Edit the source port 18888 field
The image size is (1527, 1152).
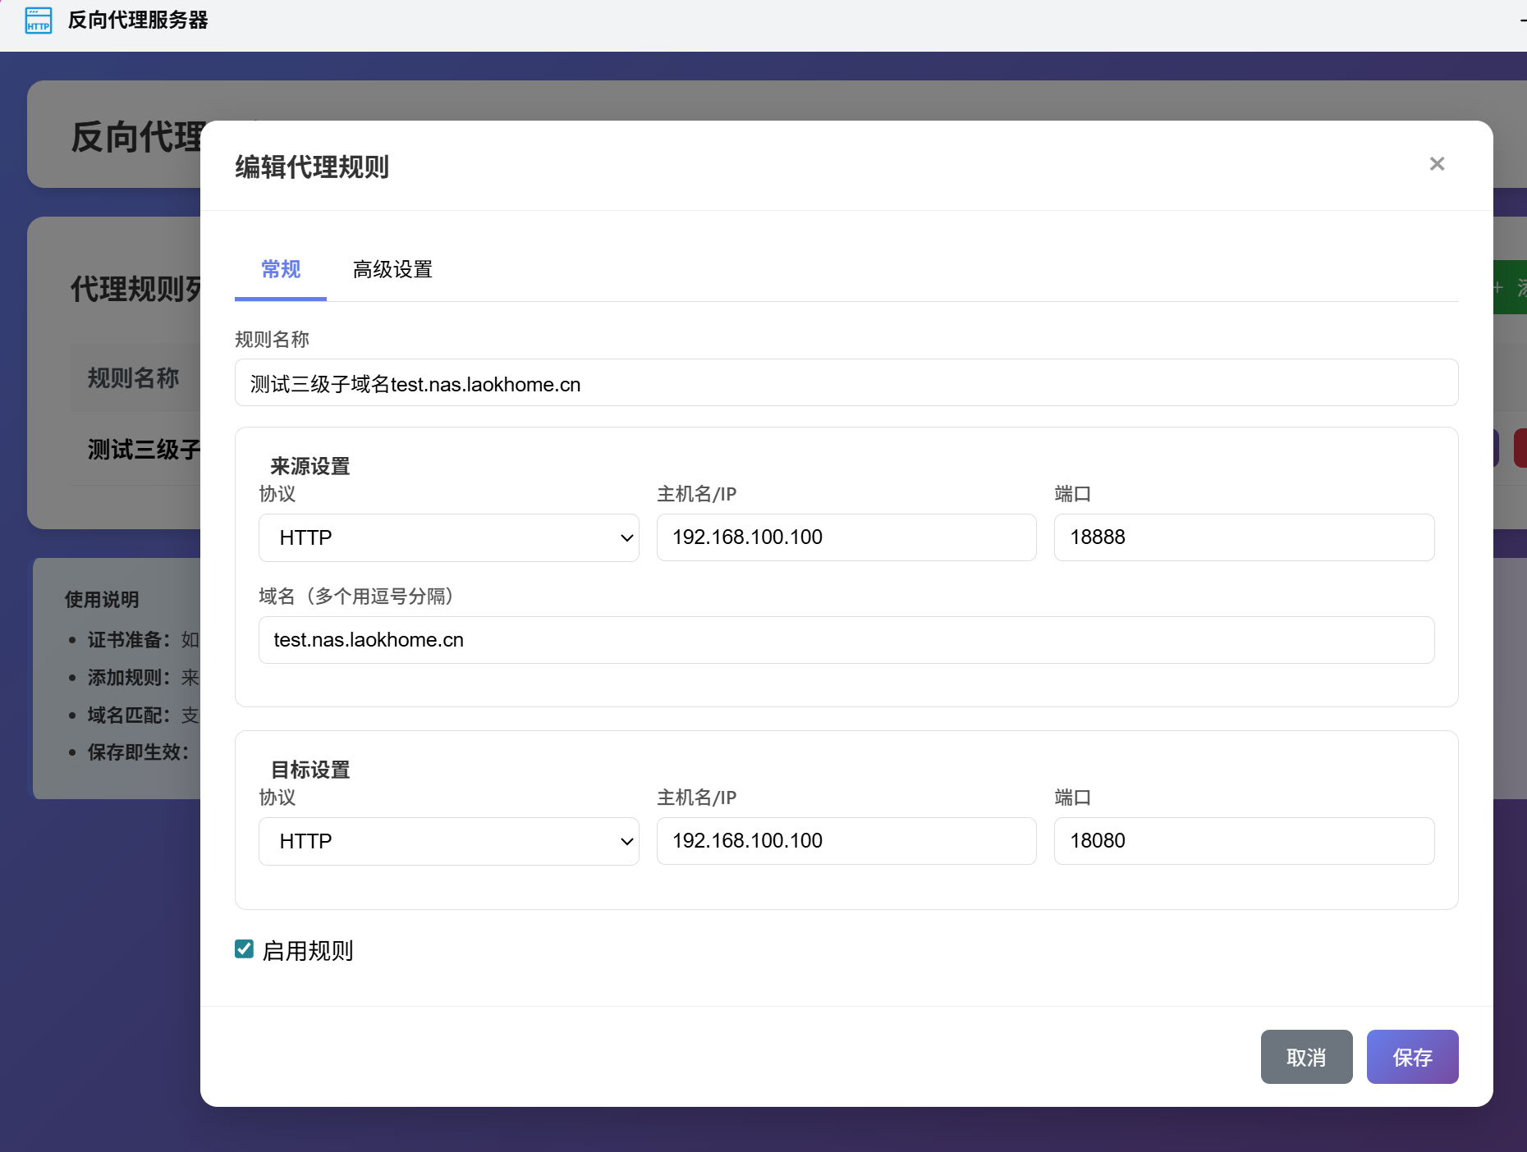point(1244,537)
